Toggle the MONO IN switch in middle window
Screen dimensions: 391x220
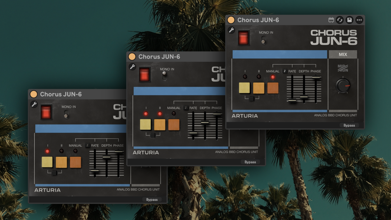[164, 76]
